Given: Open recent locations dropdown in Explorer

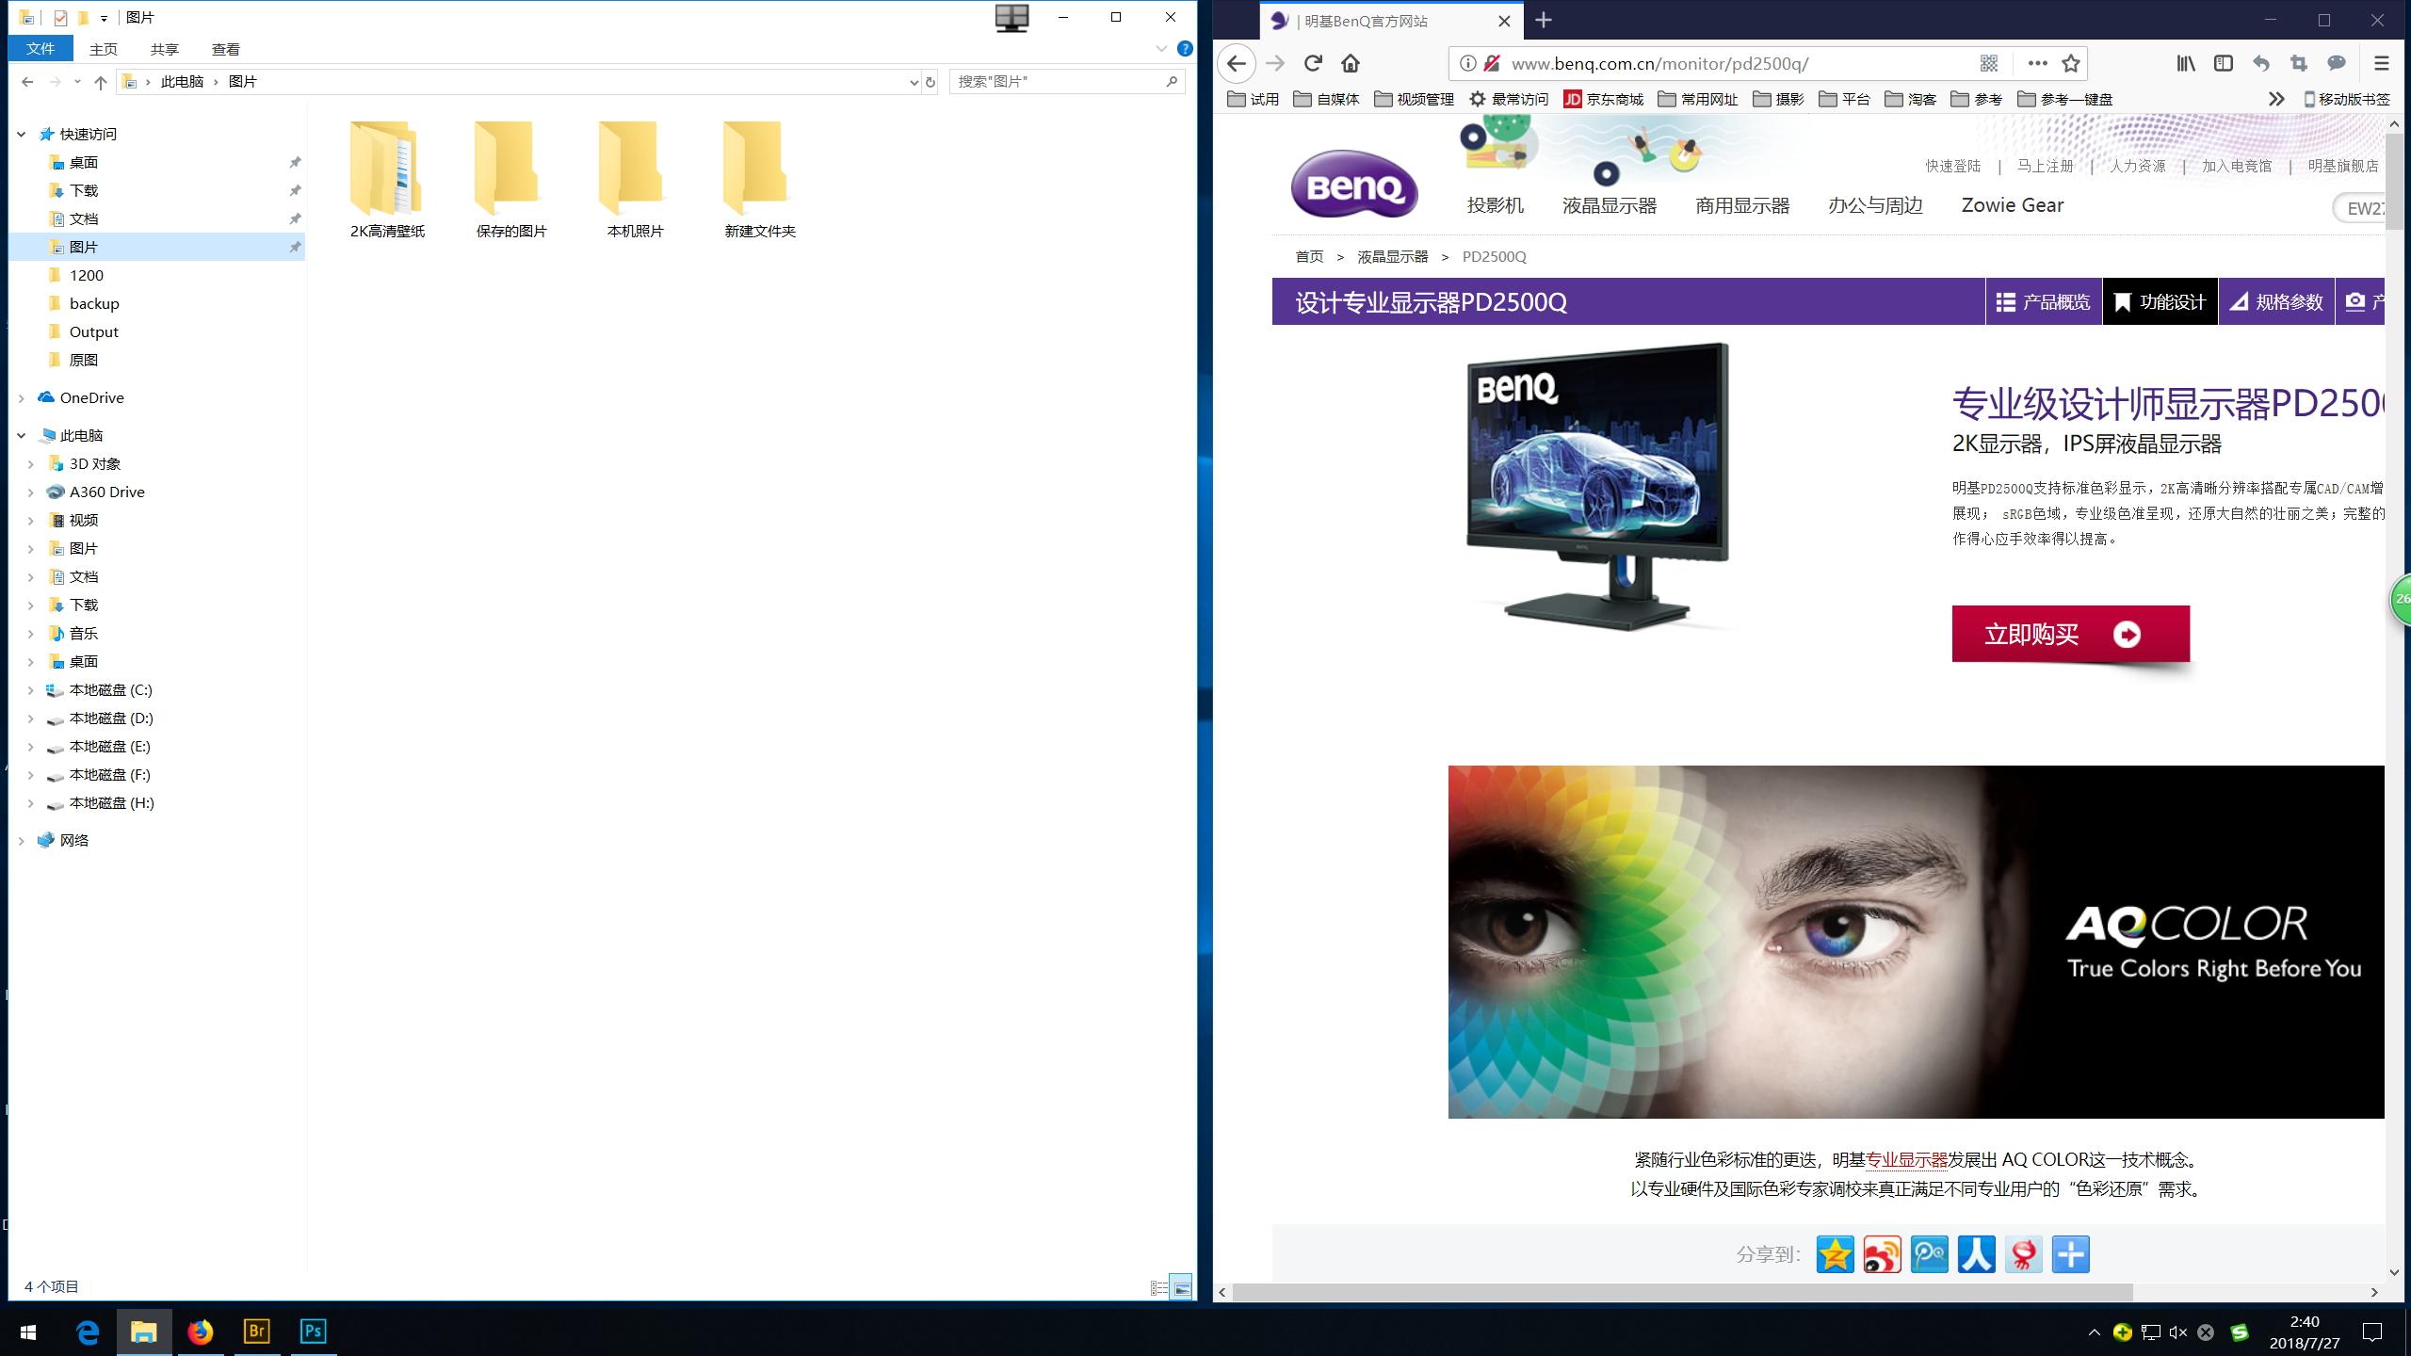Looking at the screenshot, I should [x=77, y=82].
